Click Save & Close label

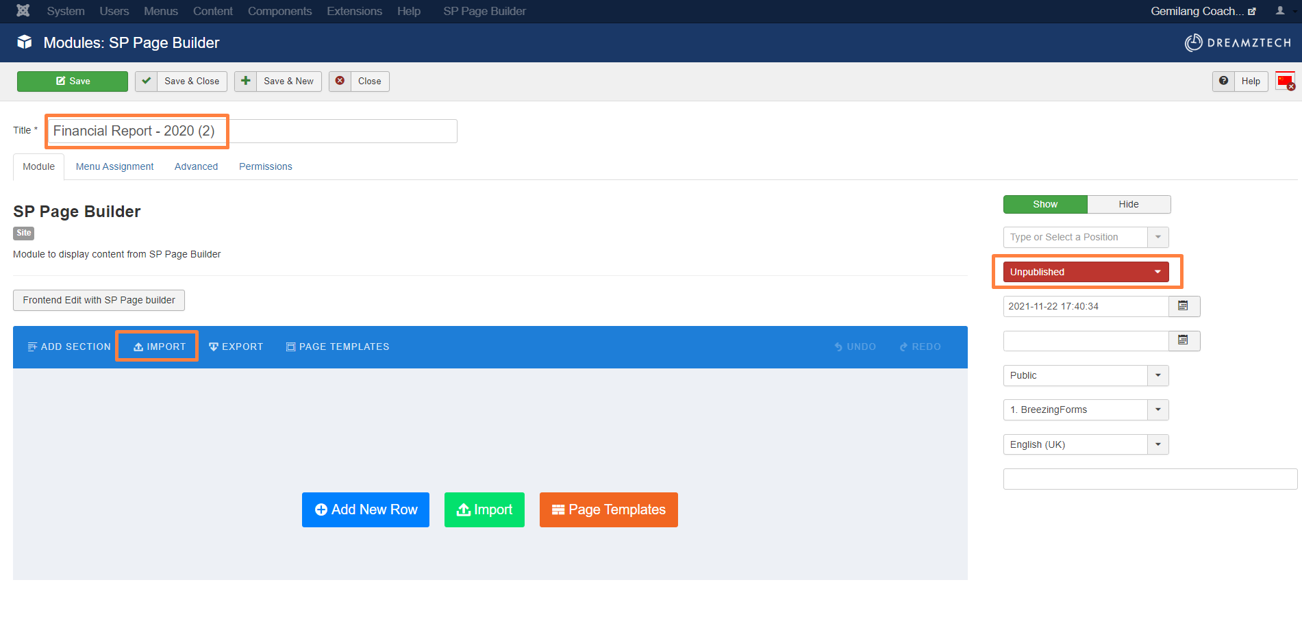192,81
